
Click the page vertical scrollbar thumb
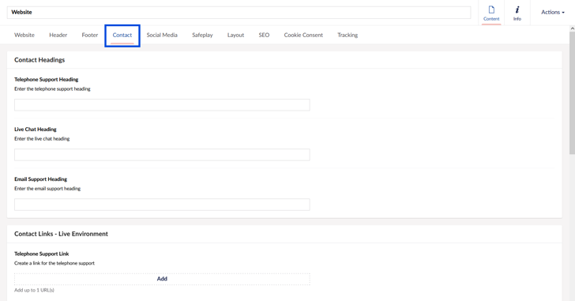point(572,93)
